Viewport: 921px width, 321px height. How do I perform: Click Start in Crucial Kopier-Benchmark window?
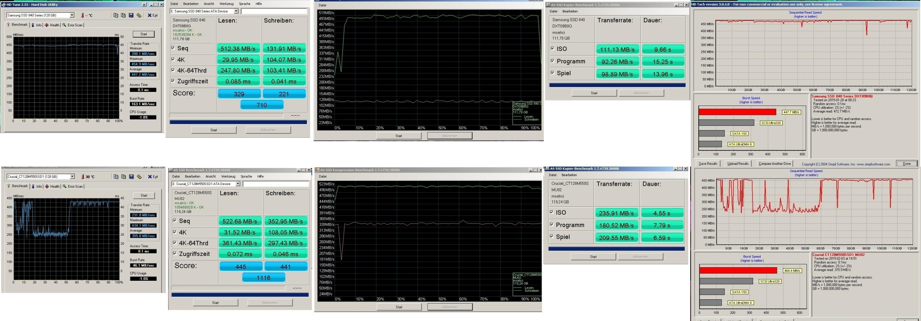pos(593,257)
